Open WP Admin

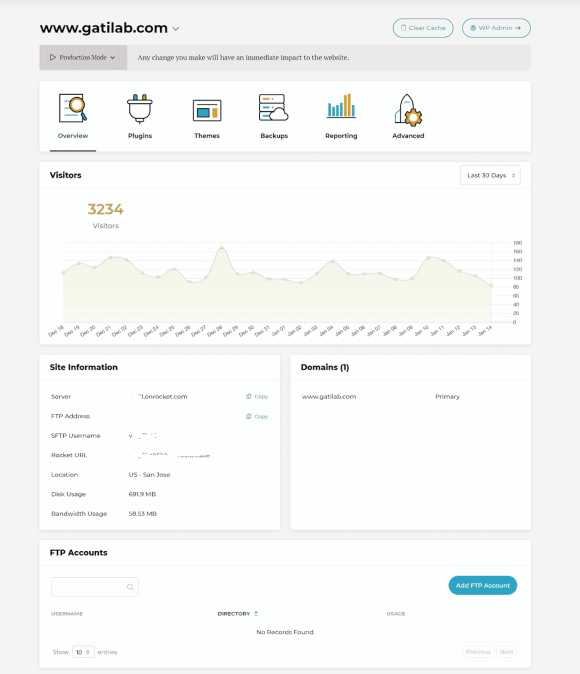point(496,28)
